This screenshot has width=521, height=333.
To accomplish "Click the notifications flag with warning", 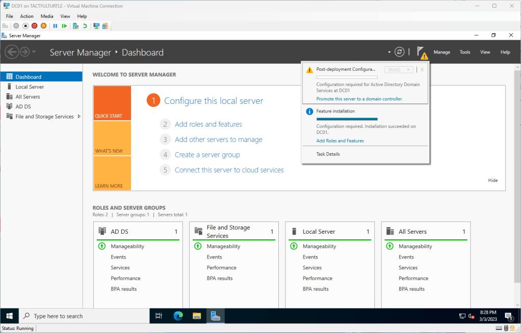I will coord(421,52).
